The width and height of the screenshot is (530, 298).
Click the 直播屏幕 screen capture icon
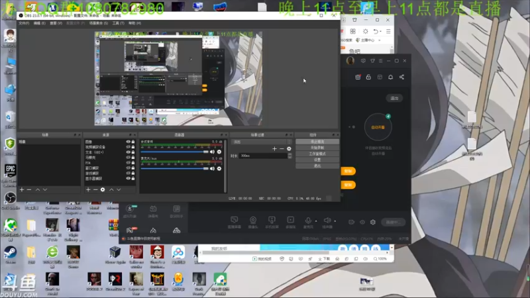[235, 220]
